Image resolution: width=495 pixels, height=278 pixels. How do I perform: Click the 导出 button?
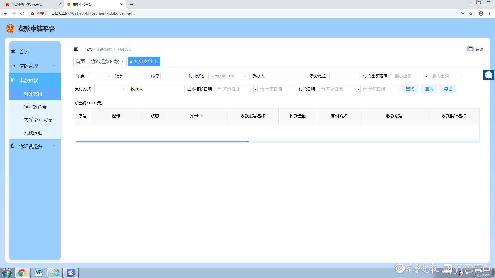(x=448, y=89)
